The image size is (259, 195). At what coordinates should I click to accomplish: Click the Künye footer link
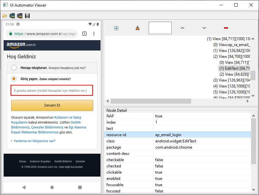(23, 161)
